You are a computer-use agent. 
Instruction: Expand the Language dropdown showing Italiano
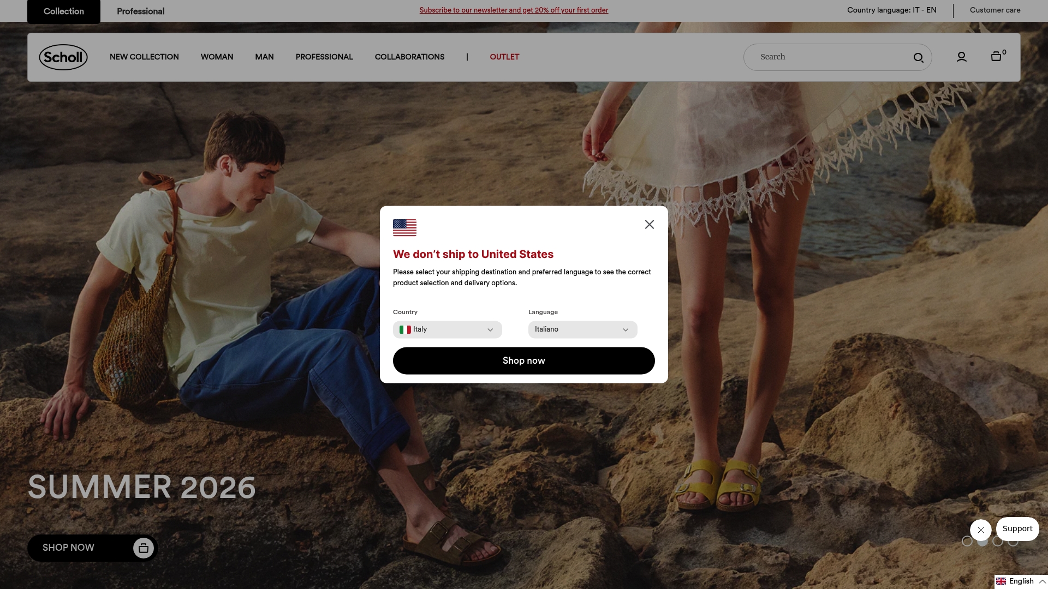point(583,330)
